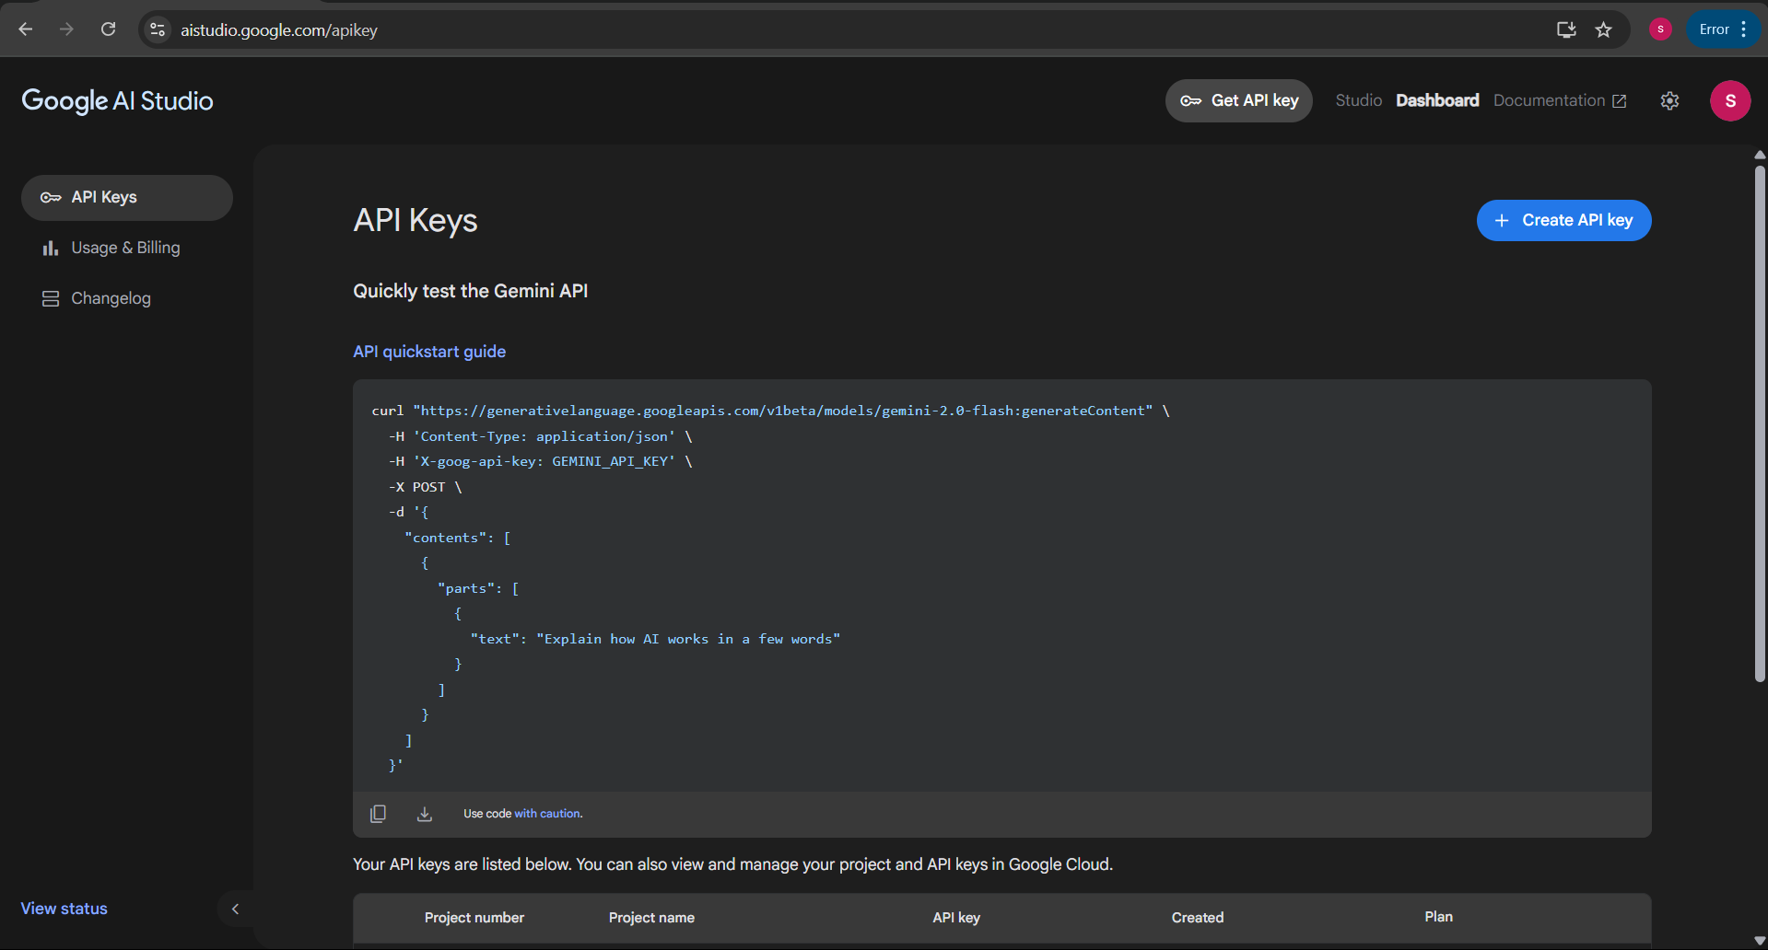Click the 'API Keys' page heading
This screenshot has height=950, width=1768.
(416, 220)
